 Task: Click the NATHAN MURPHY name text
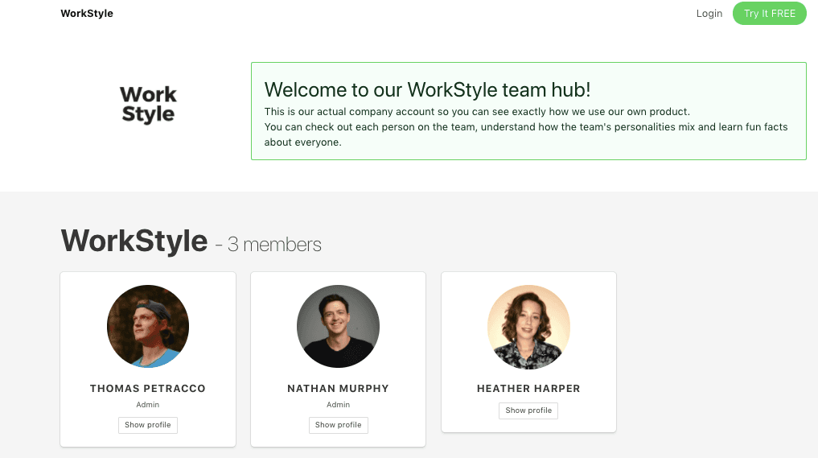[x=338, y=389]
